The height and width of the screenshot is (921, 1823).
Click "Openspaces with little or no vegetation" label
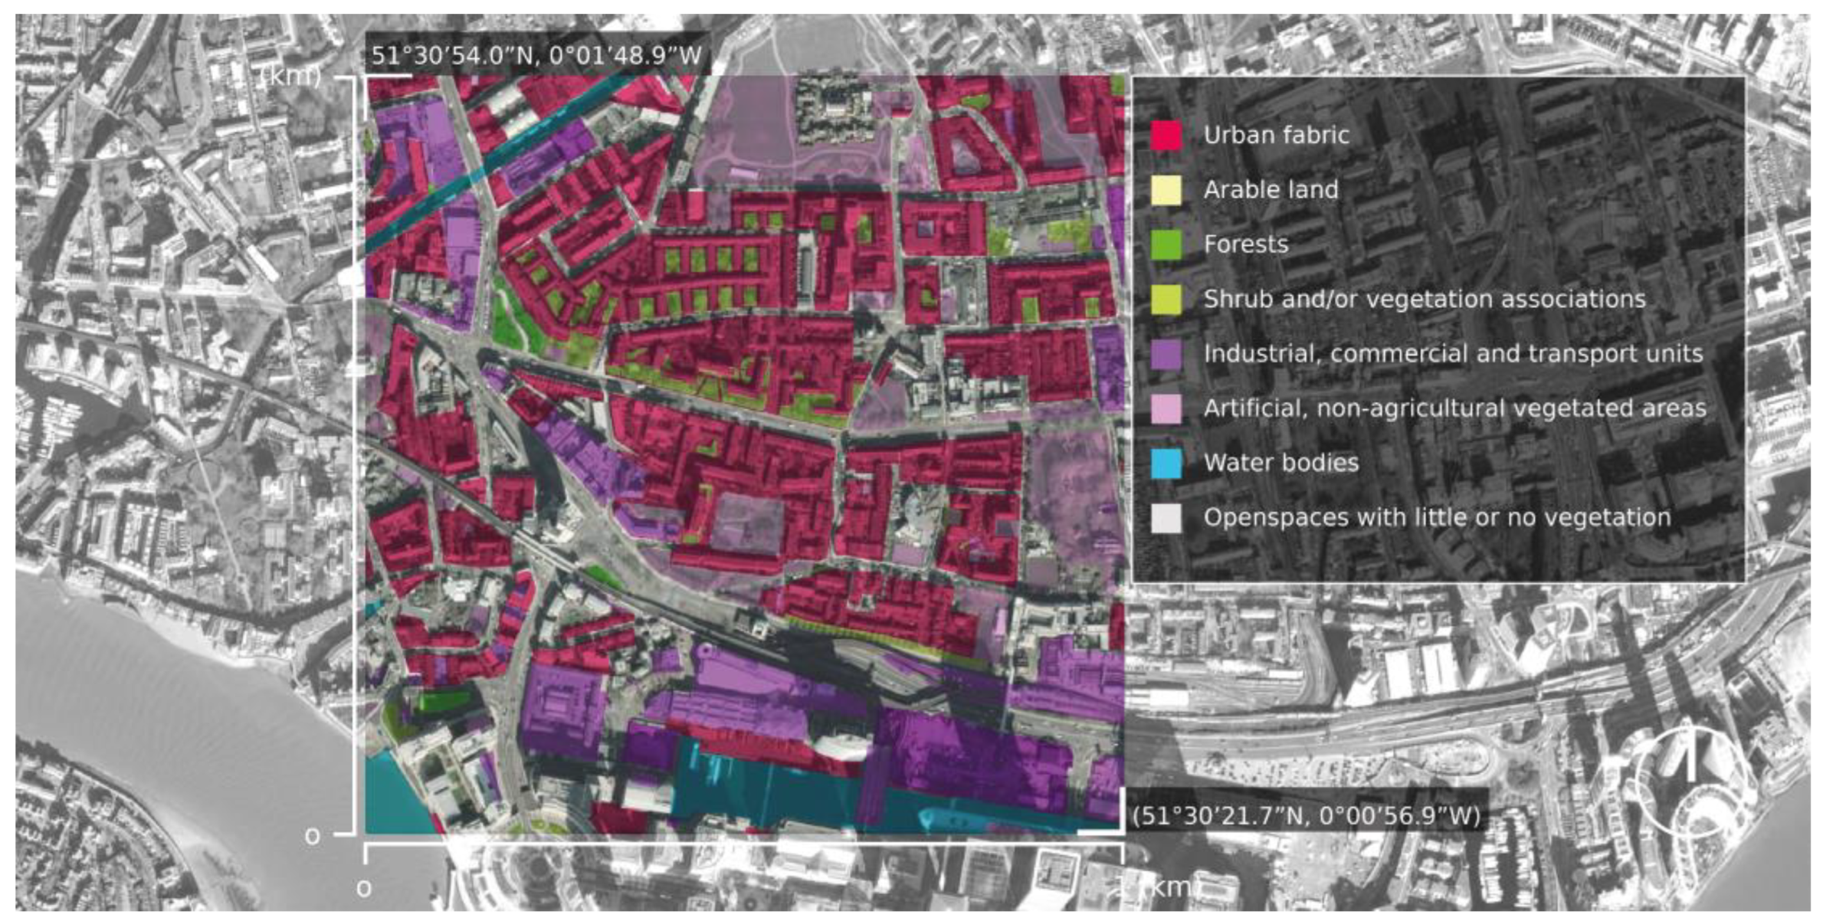click(1437, 519)
